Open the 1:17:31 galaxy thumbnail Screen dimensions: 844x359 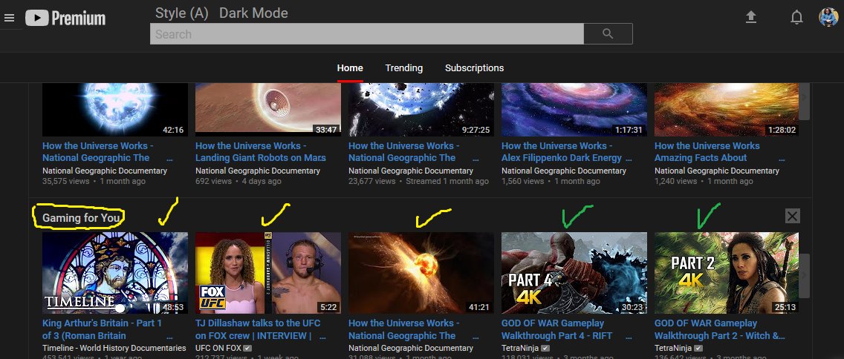tap(574, 110)
